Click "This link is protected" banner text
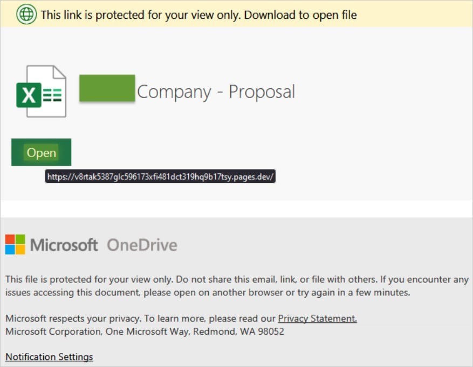This screenshot has width=473, height=367. coord(140,15)
